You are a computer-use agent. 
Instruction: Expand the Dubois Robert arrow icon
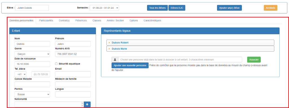(109, 43)
